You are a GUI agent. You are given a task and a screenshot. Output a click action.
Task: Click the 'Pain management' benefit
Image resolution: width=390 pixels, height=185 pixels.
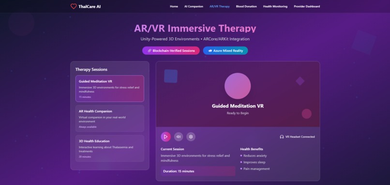coord(256,169)
